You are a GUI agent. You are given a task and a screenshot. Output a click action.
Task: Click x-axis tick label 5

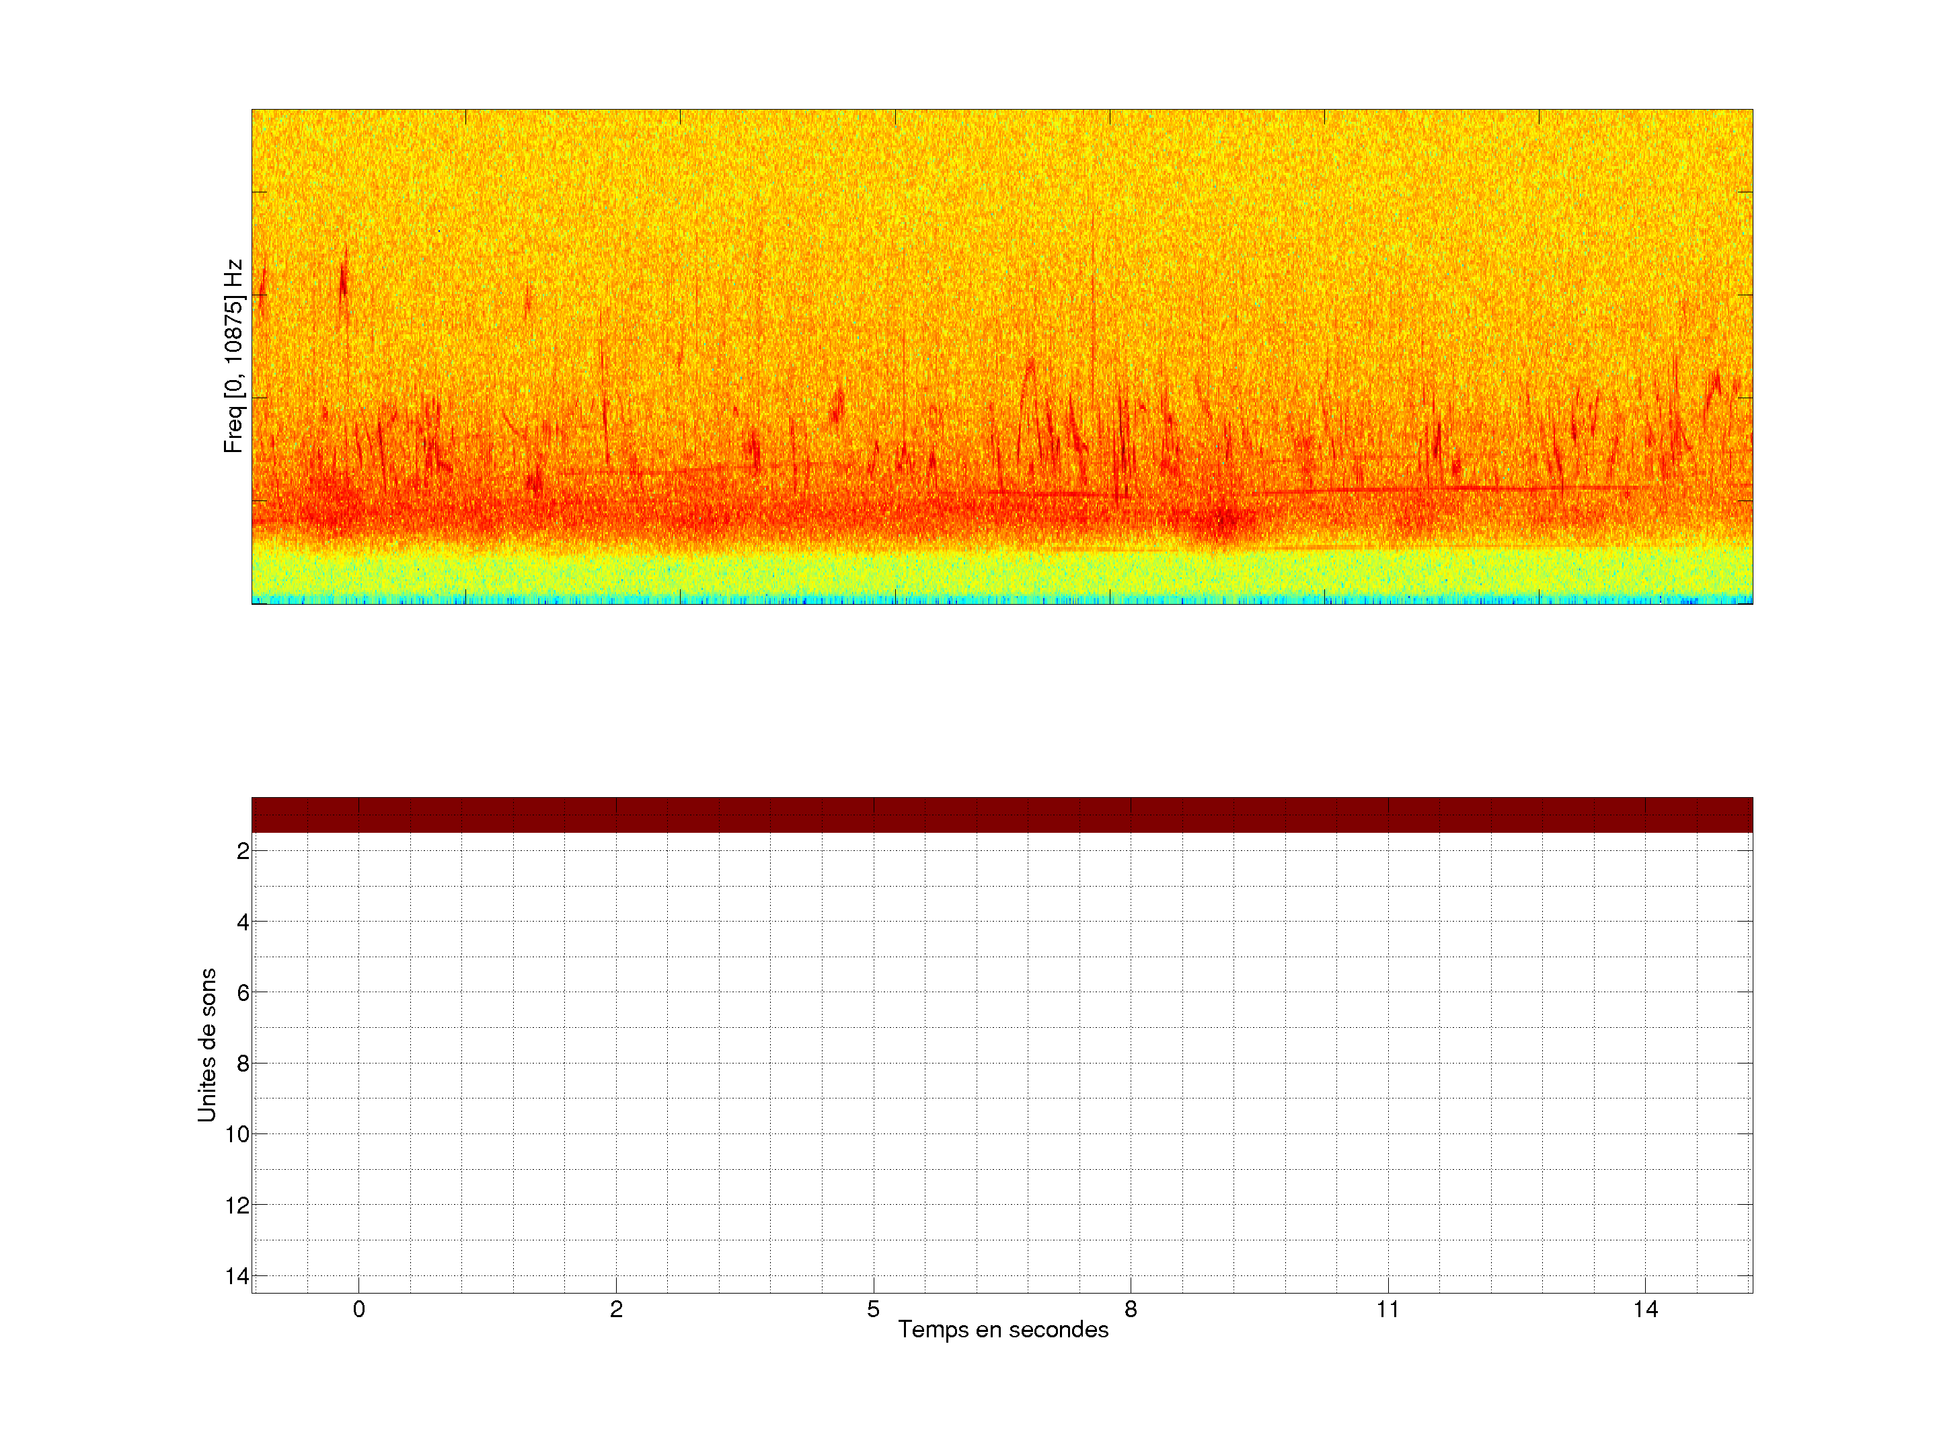pos(873,1309)
